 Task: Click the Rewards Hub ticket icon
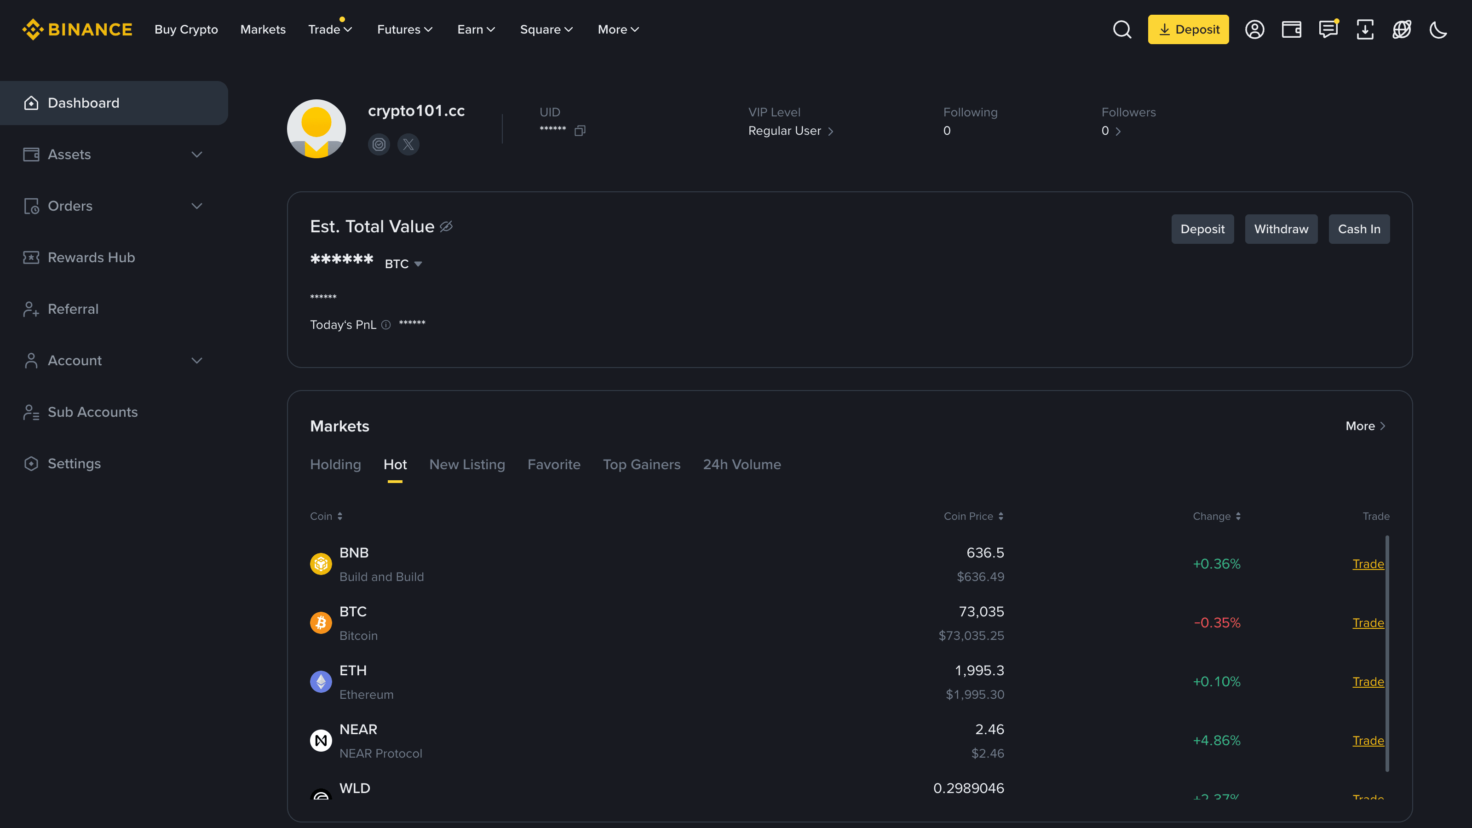(x=31, y=257)
